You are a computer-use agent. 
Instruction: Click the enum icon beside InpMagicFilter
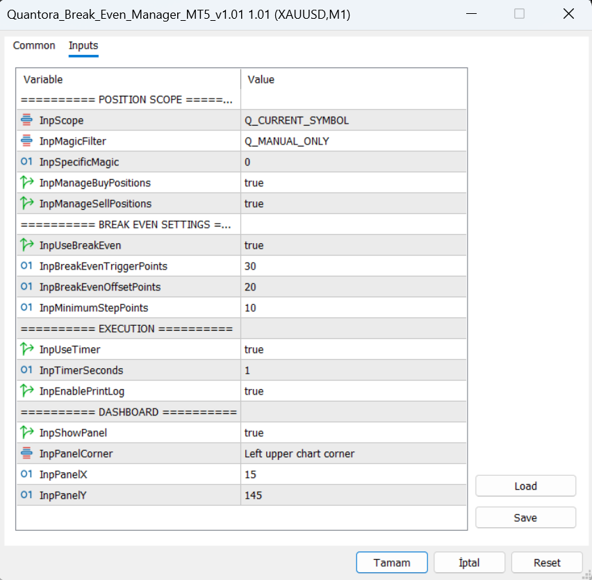[x=26, y=141]
